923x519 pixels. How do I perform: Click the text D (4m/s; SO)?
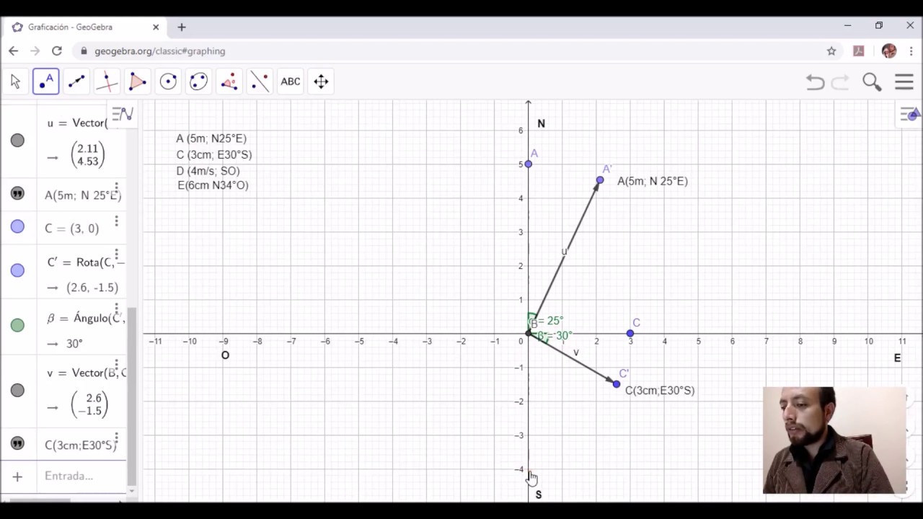tap(208, 171)
